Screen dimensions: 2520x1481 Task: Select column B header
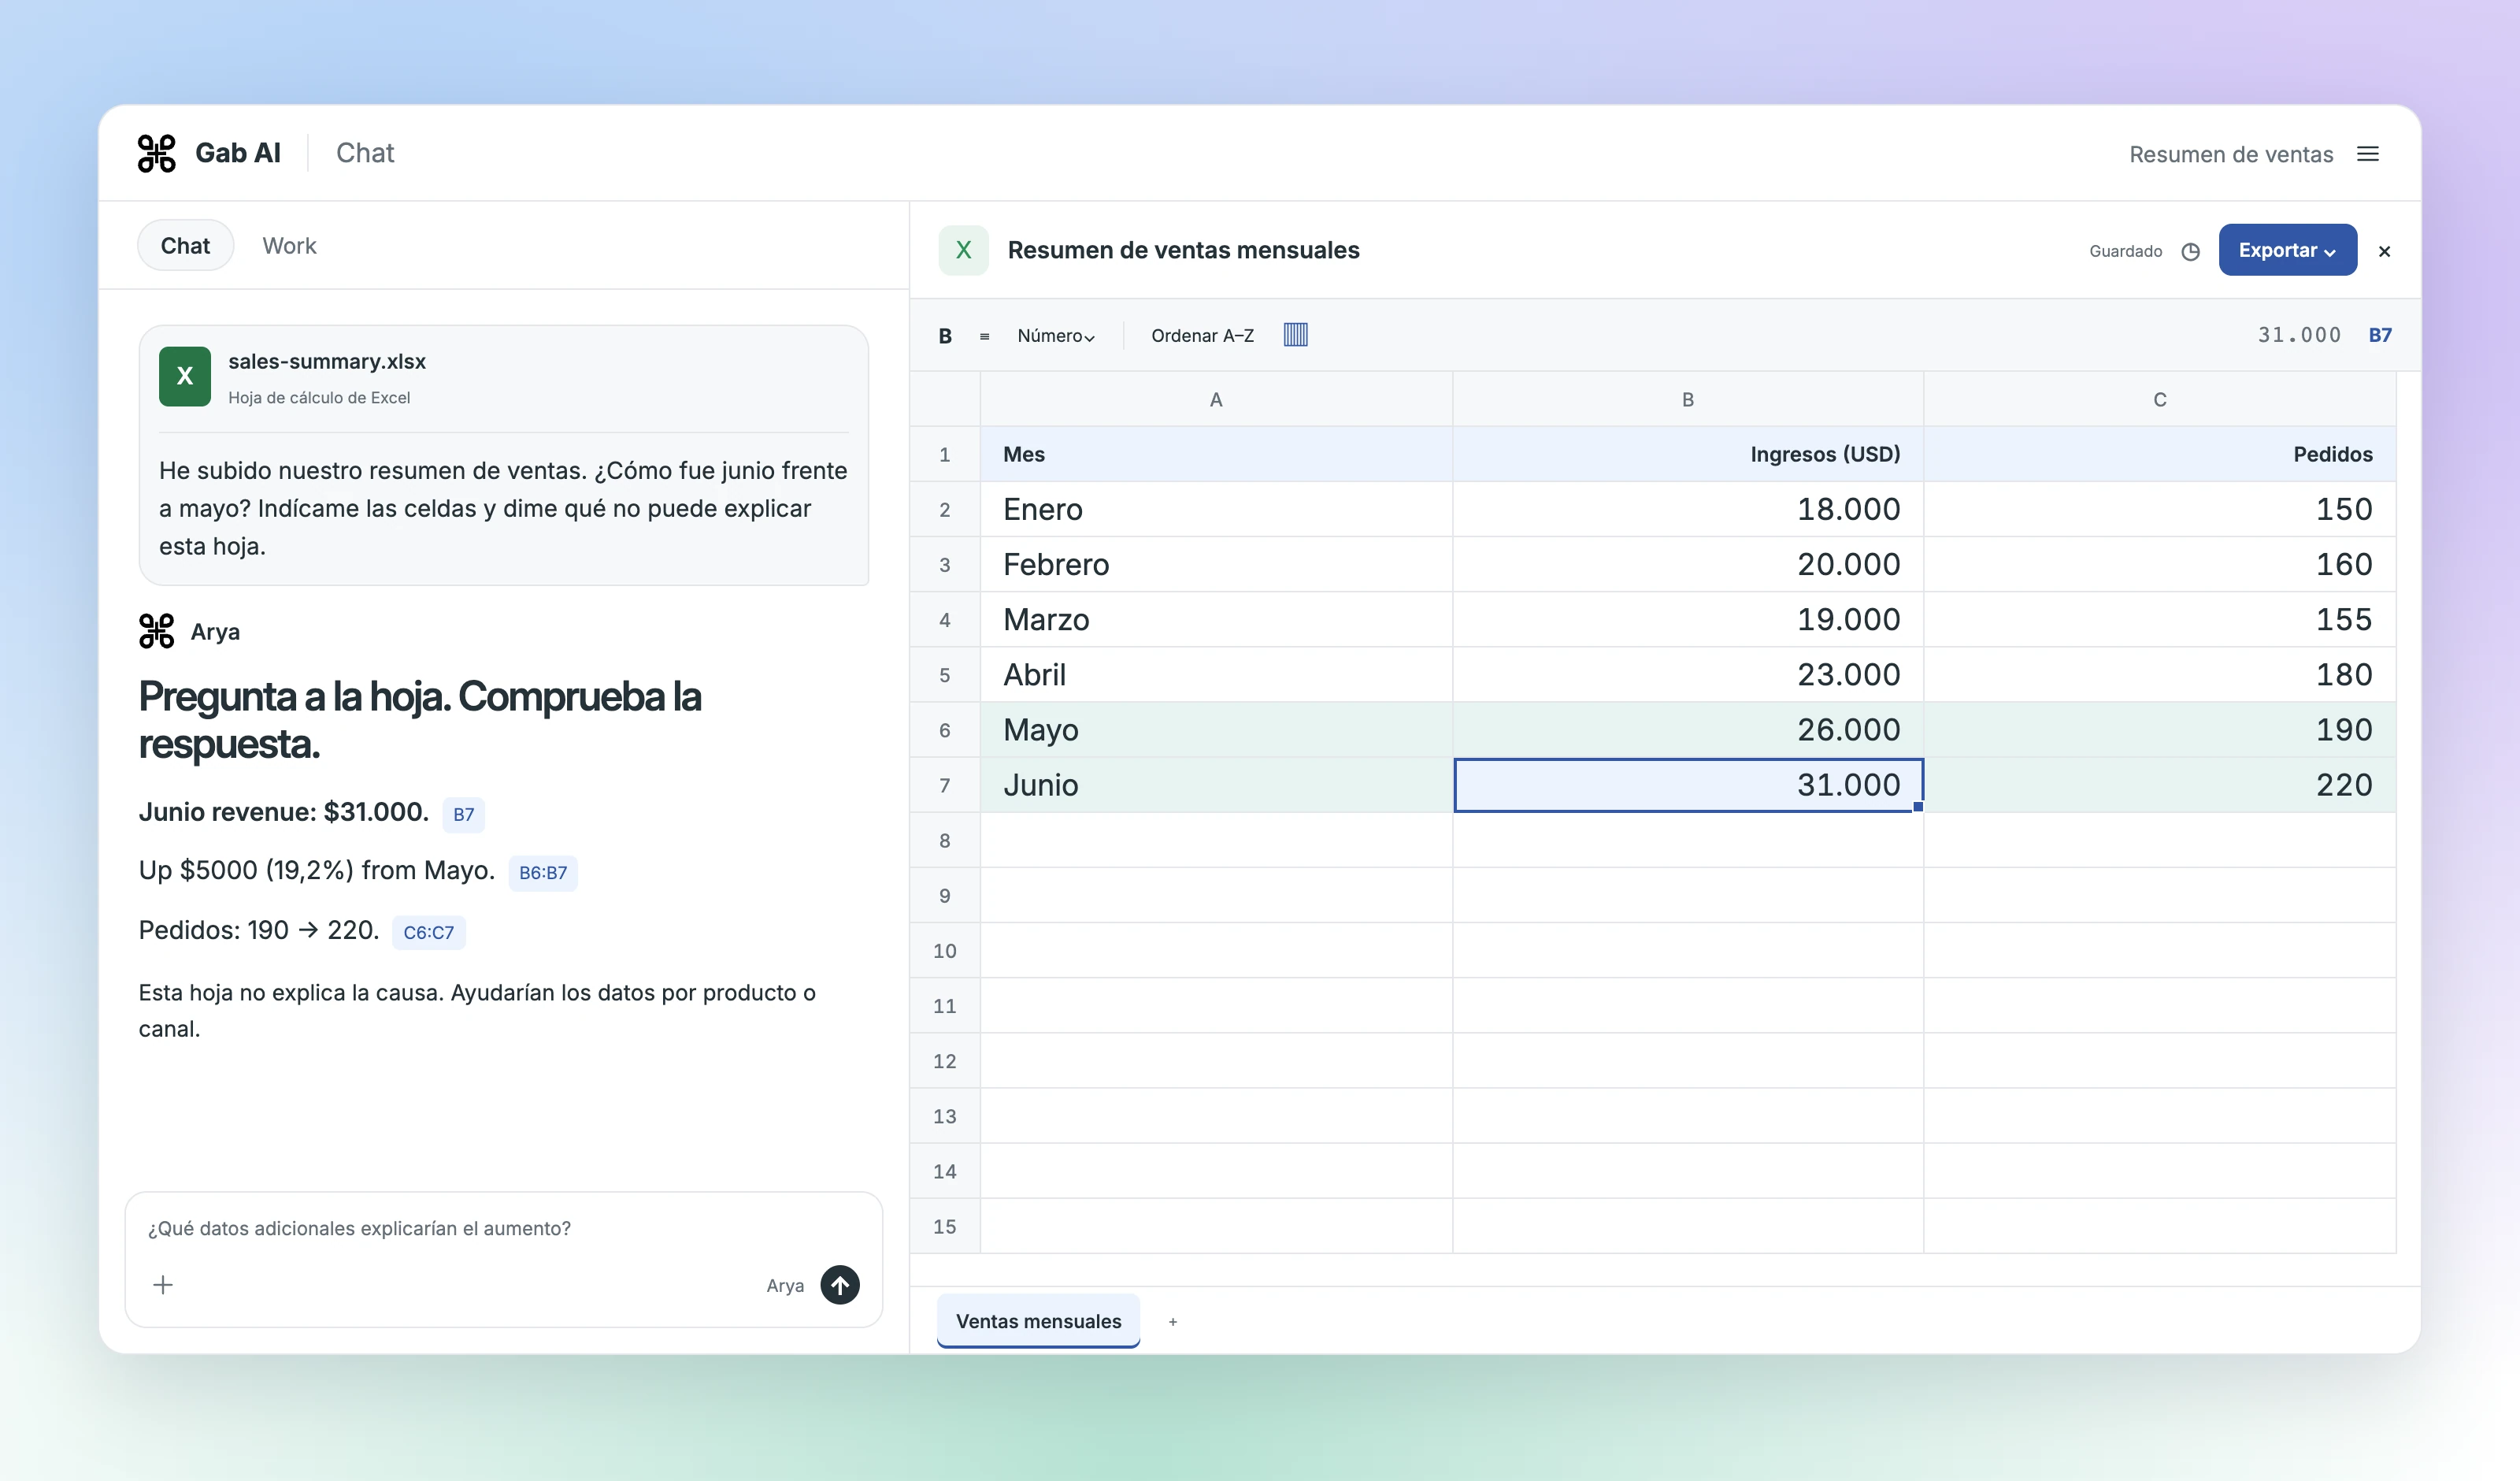(1687, 399)
